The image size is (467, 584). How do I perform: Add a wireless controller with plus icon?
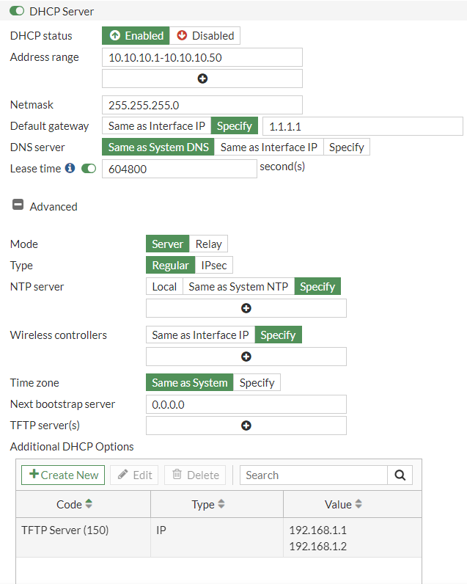coord(246,357)
